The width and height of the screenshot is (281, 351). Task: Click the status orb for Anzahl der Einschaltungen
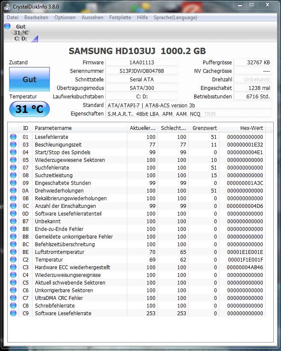point(13,206)
